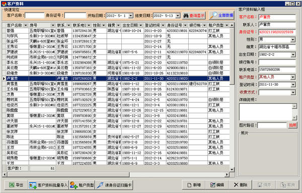Select the row for 罗建波
The image size is (302, 193).
(x=116, y=52)
